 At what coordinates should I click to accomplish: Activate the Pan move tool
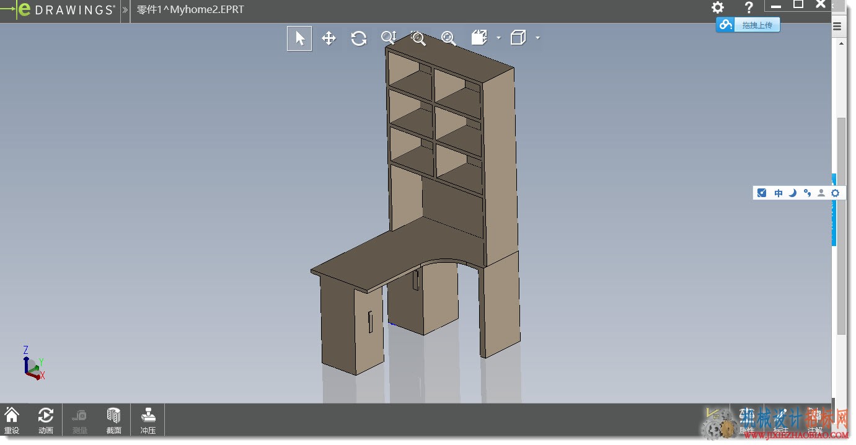click(329, 38)
